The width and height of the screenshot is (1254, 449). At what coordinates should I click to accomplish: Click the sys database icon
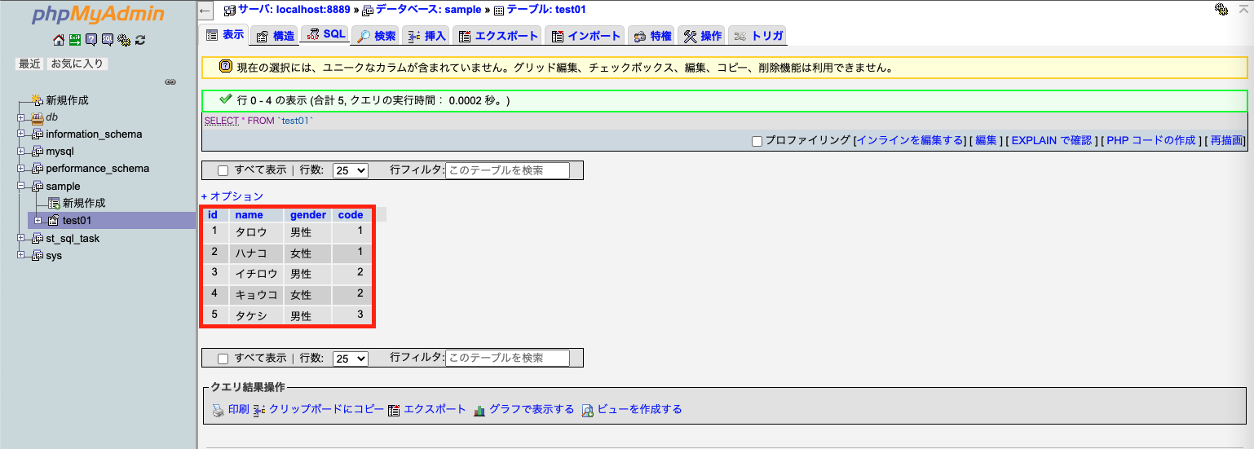point(37,256)
